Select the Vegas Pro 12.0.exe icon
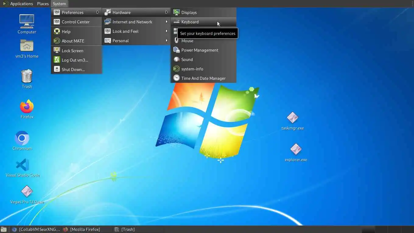 point(27,194)
